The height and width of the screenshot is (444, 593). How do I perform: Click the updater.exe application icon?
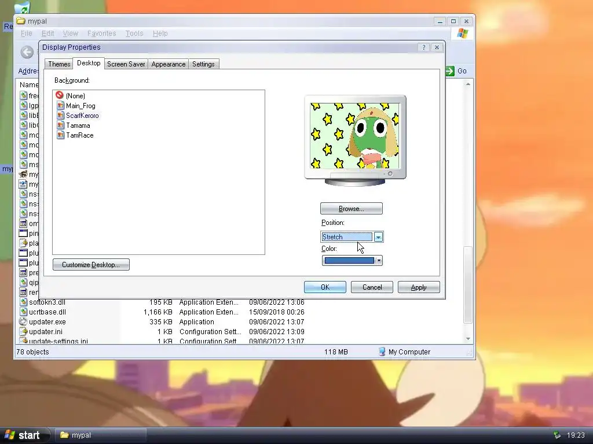[x=23, y=321]
